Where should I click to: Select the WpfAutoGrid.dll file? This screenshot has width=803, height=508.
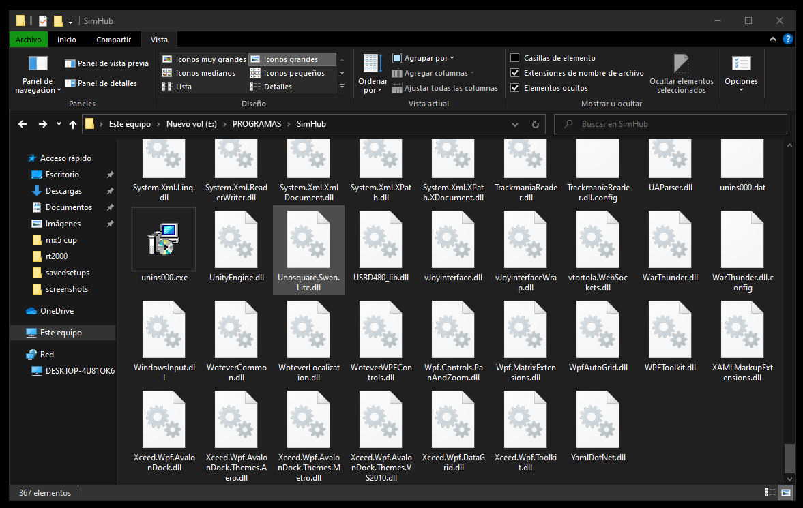[x=598, y=335]
